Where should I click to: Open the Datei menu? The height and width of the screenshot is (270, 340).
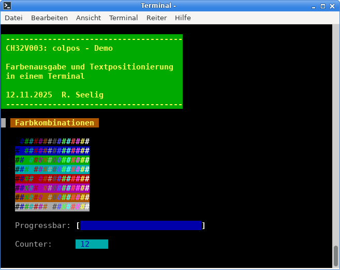13,18
